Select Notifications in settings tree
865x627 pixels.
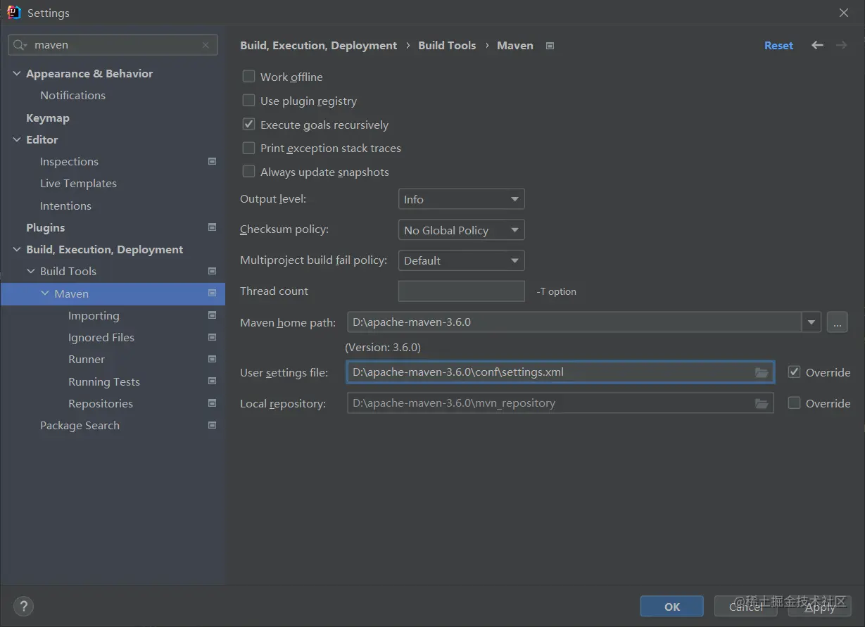coord(72,95)
